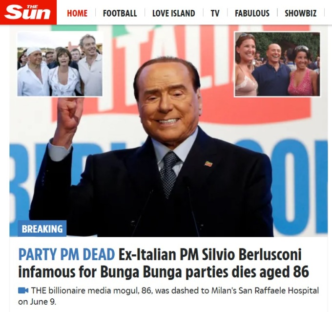Open the left inset photo of three people
Screen dimensions: 332x312
tap(60, 64)
